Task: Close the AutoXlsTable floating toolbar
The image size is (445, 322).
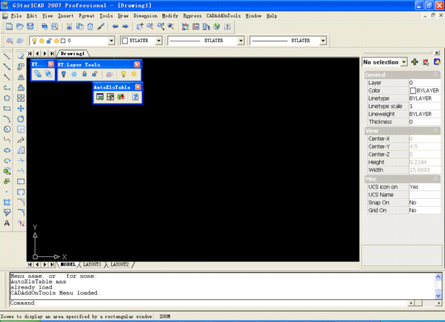Action: [x=138, y=87]
